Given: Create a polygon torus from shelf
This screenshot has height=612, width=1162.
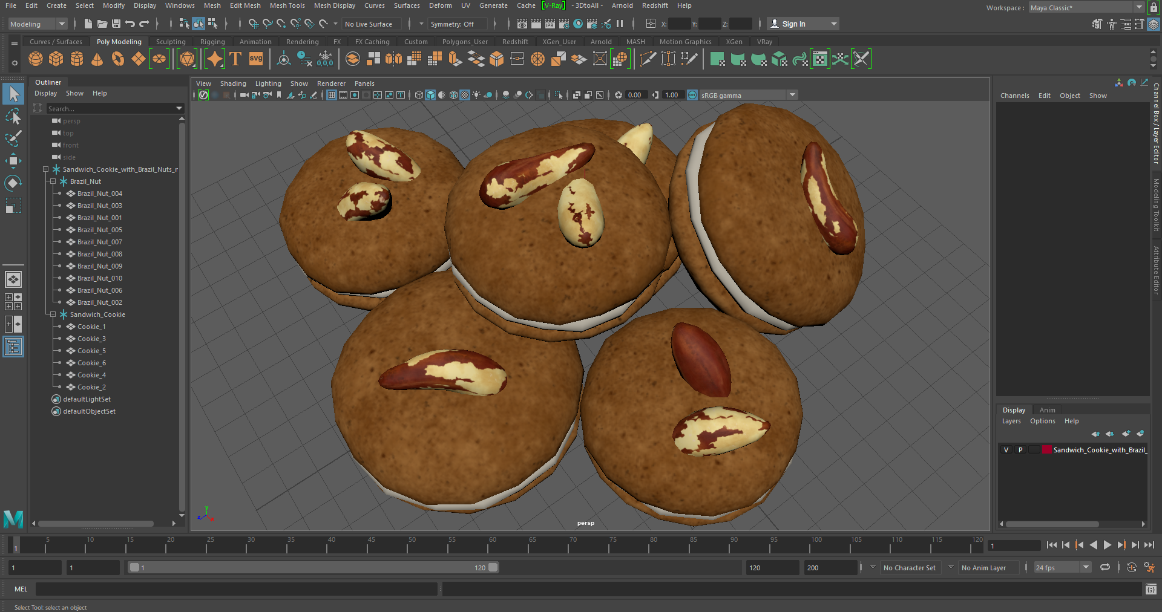Looking at the screenshot, I should tap(118, 59).
